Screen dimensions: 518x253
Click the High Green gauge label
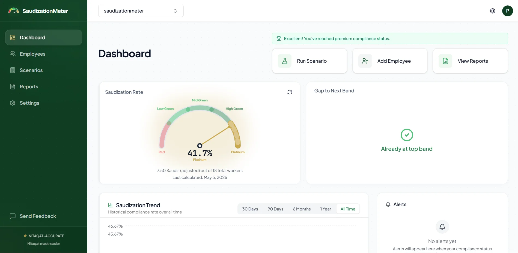[x=234, y=109]
